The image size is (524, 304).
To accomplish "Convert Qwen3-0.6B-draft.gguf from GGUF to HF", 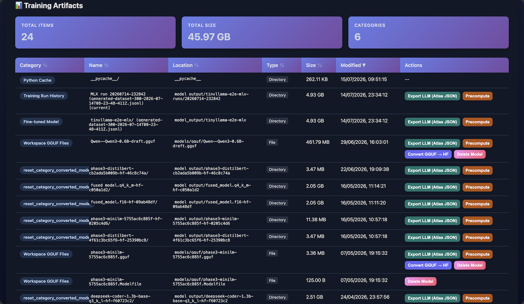I will click(x=428, y=154).
